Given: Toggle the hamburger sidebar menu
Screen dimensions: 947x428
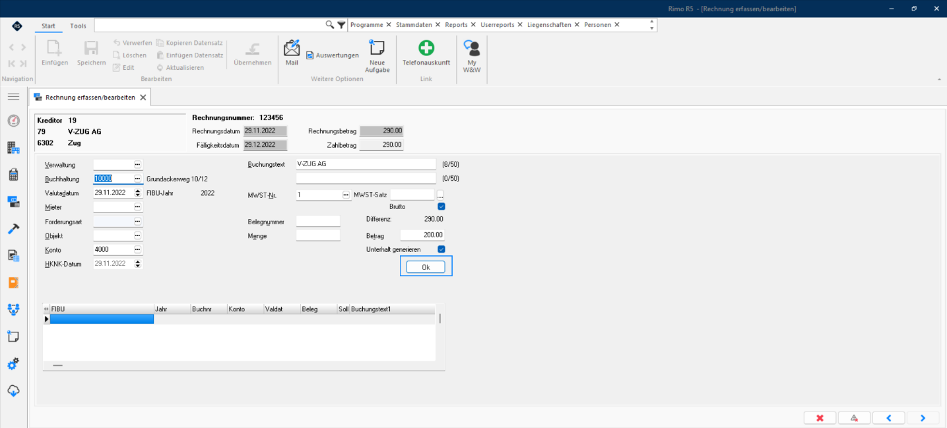Looking at the screenshot, I should click(13, 97).
